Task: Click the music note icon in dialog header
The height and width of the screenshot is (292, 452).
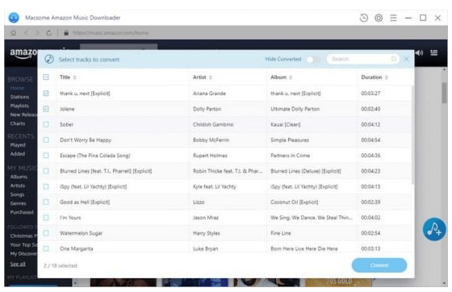Action: 49,59
